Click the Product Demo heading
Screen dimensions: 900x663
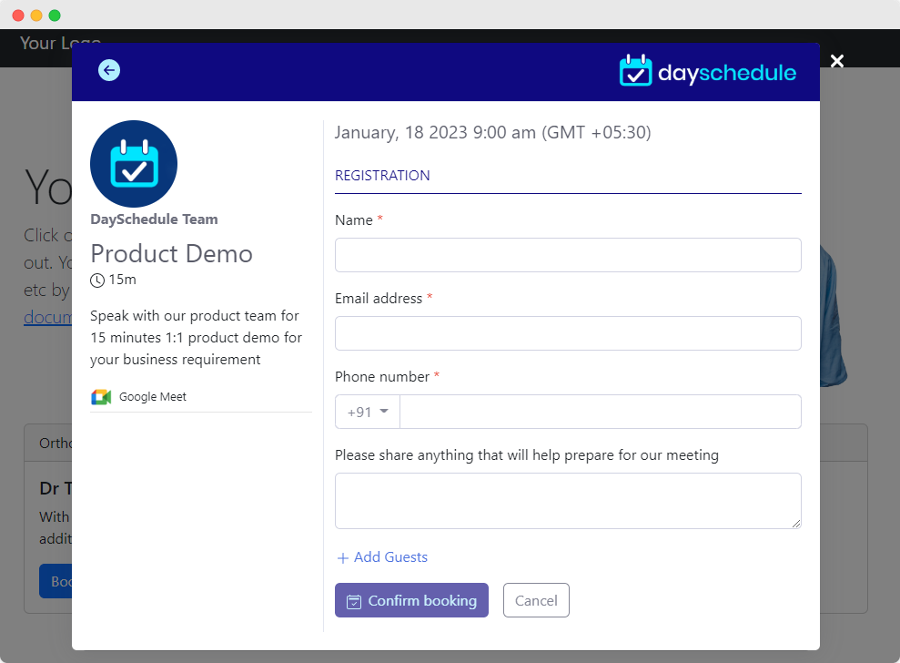click(x=172, y=254)
